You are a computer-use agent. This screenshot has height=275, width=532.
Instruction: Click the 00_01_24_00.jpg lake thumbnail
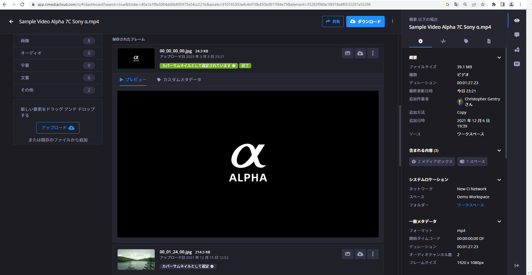tap(136, 259)
